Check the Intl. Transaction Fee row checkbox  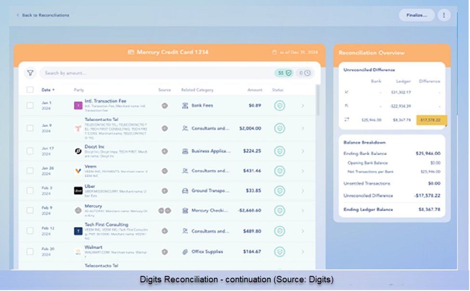click(x=30, y=106)
